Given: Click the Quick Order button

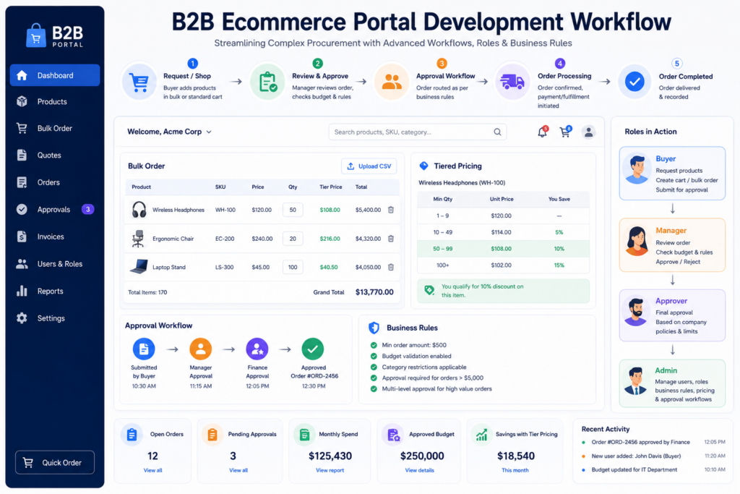Looking at the screenshot, I should coord(55,462).
